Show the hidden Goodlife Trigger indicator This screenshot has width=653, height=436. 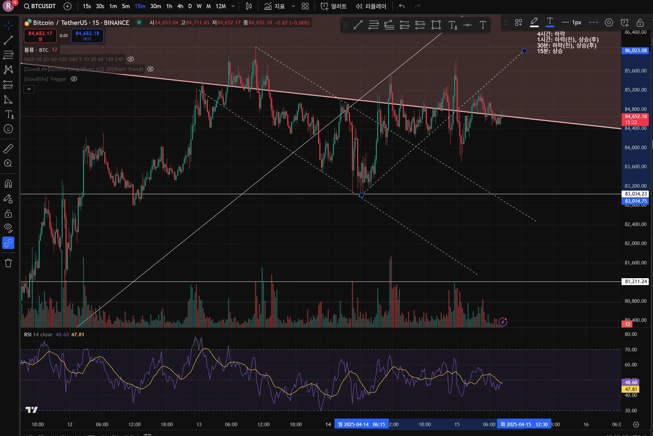pos(74,79)
